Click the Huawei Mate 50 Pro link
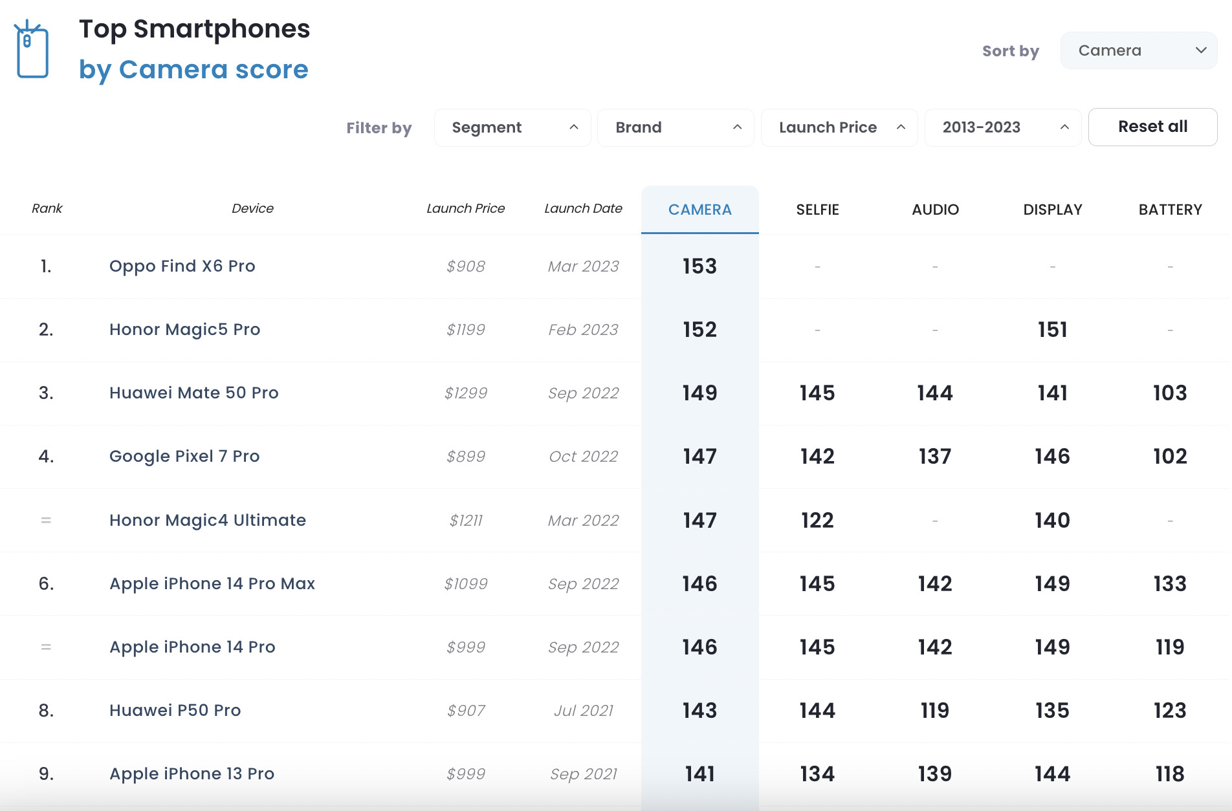1232x811 pixels. point(193,393)
